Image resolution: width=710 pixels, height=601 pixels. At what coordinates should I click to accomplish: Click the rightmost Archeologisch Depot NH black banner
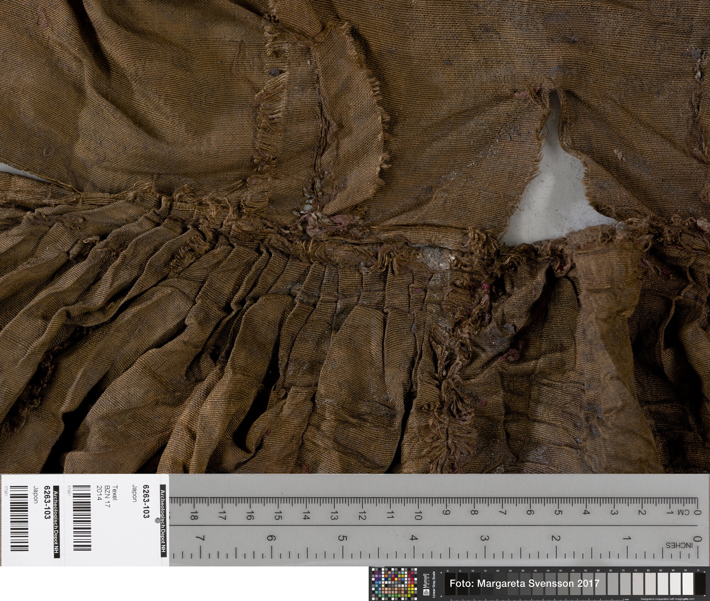point(163,520)
